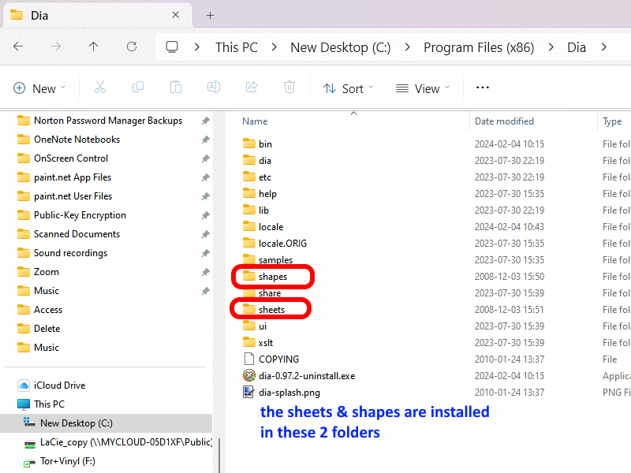Open Scanned Documents in sidebar
Image resolution: width=631 pixels, height=473 pixels.
(69, 233)
